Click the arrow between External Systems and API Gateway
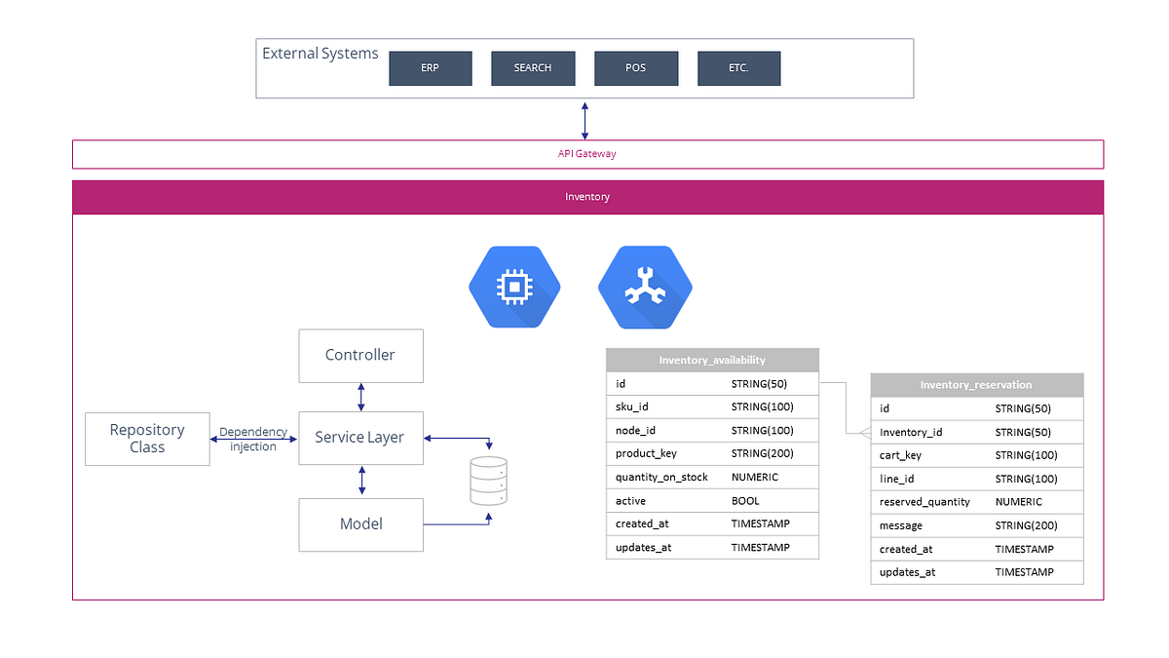The image size is (1169, 658). (584, 119)
